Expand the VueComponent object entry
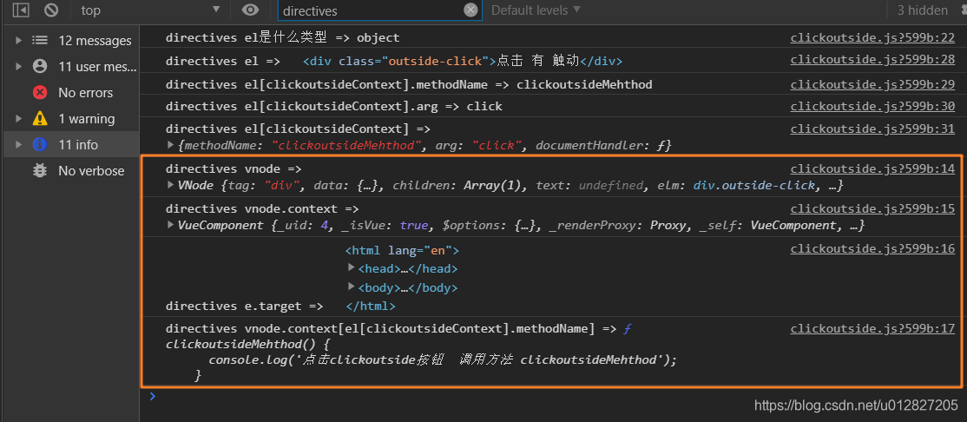 tap(171, 225)
